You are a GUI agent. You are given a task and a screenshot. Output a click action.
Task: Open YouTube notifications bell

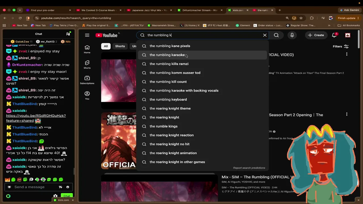[334, 35]
